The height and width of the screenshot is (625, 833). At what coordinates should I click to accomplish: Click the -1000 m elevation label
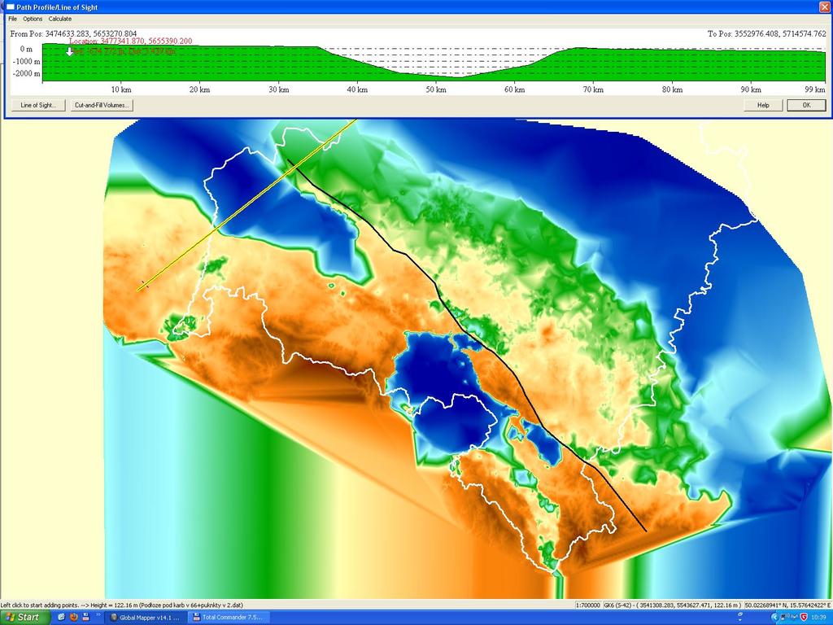[x=25, y=61]
